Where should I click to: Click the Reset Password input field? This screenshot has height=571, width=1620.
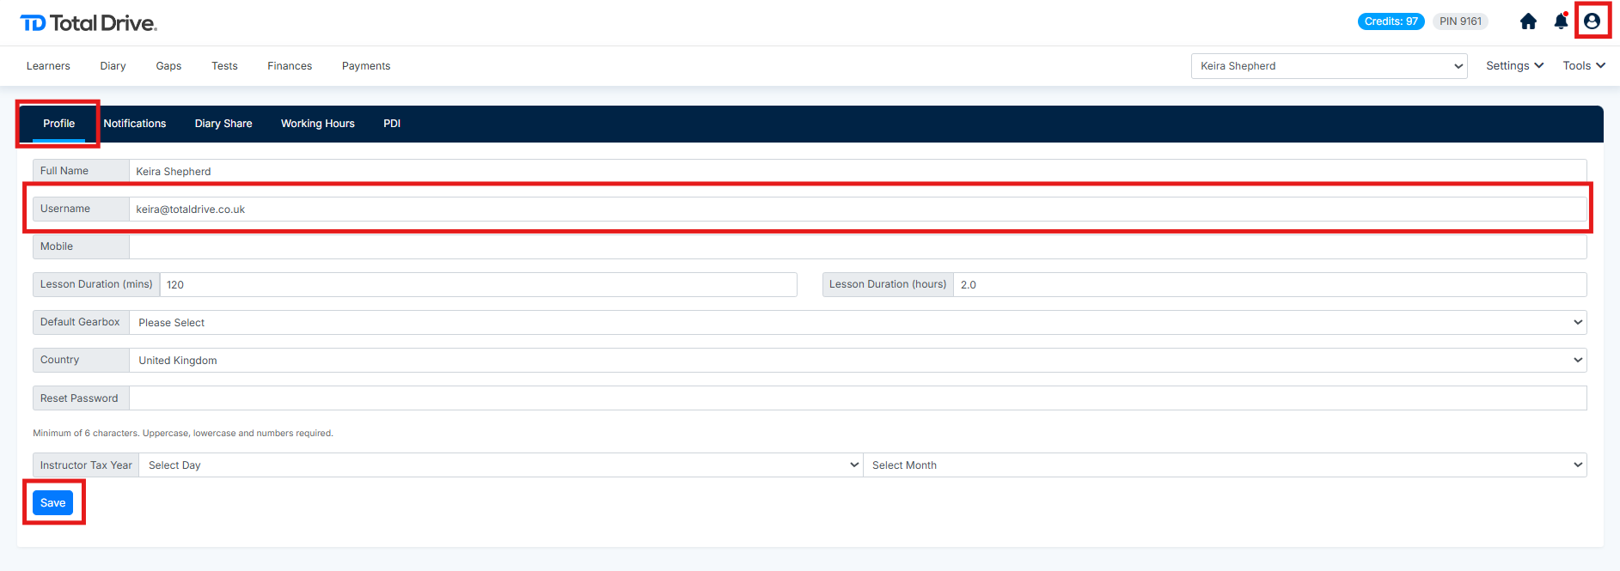coord(858,398)
